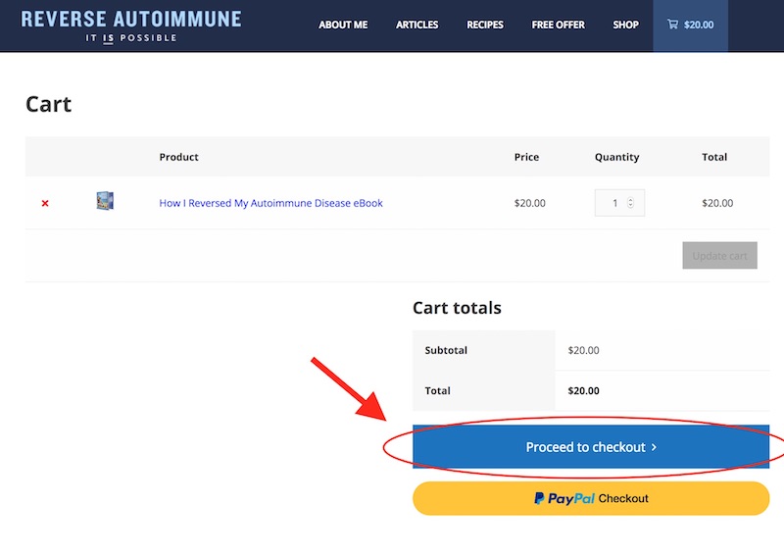Open the About Me menu item
The image size is (784, 554).
[x=343, y=25]
